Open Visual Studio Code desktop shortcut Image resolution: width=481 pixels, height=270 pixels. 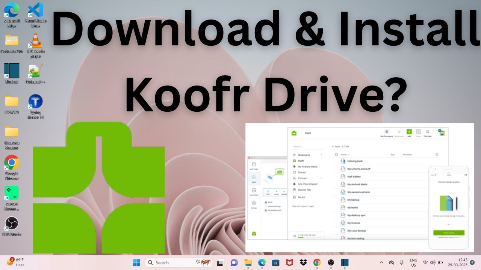[x=35, y=15]
